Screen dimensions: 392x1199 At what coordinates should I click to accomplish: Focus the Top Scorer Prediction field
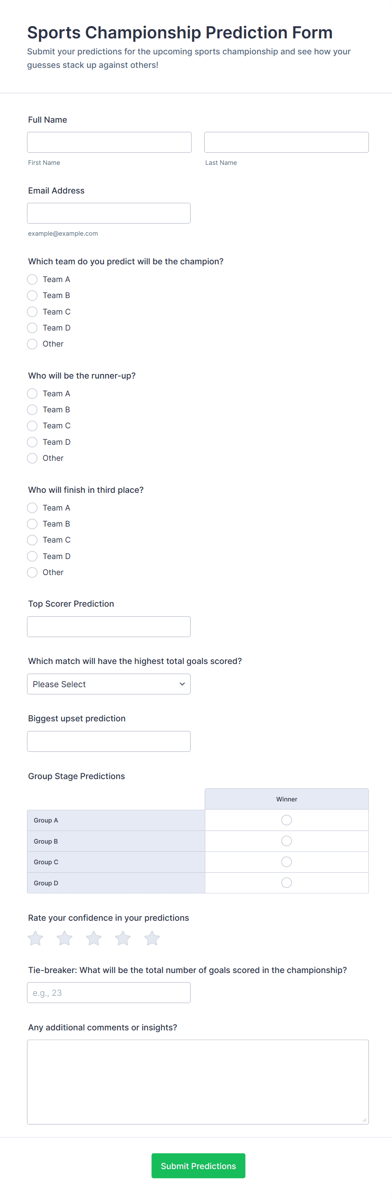pyautogui.click(x=108, y=626)
